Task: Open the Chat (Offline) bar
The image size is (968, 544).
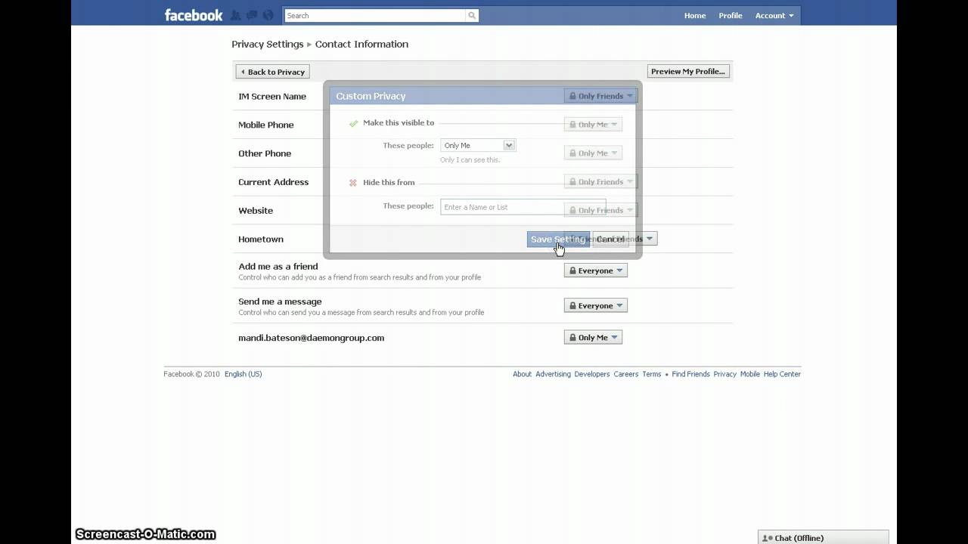Action: pos(823,537)
